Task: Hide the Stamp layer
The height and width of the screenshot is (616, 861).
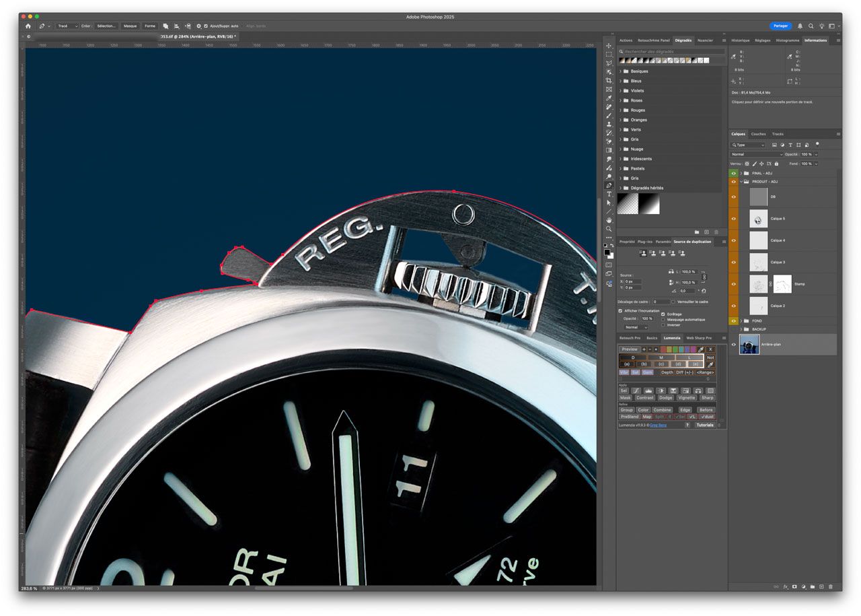Action: (733, 283)
